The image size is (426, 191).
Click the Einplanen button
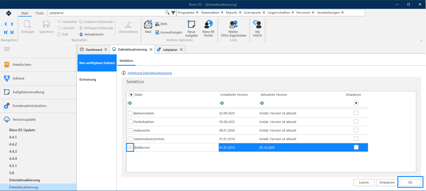pyautogui.click(x=387, y=183)
